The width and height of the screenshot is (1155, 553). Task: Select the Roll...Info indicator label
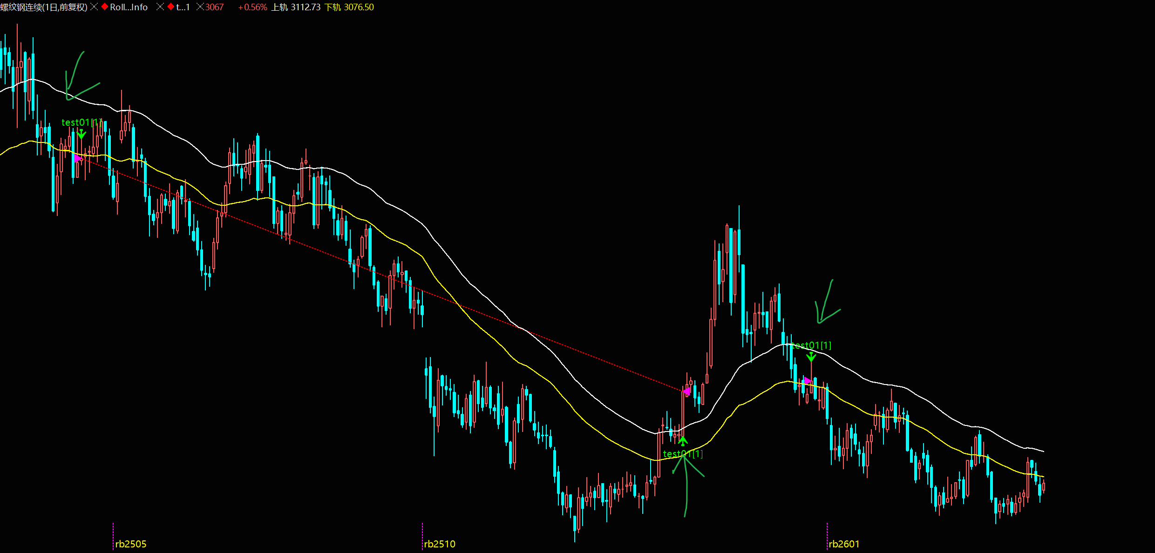(129, 7)
